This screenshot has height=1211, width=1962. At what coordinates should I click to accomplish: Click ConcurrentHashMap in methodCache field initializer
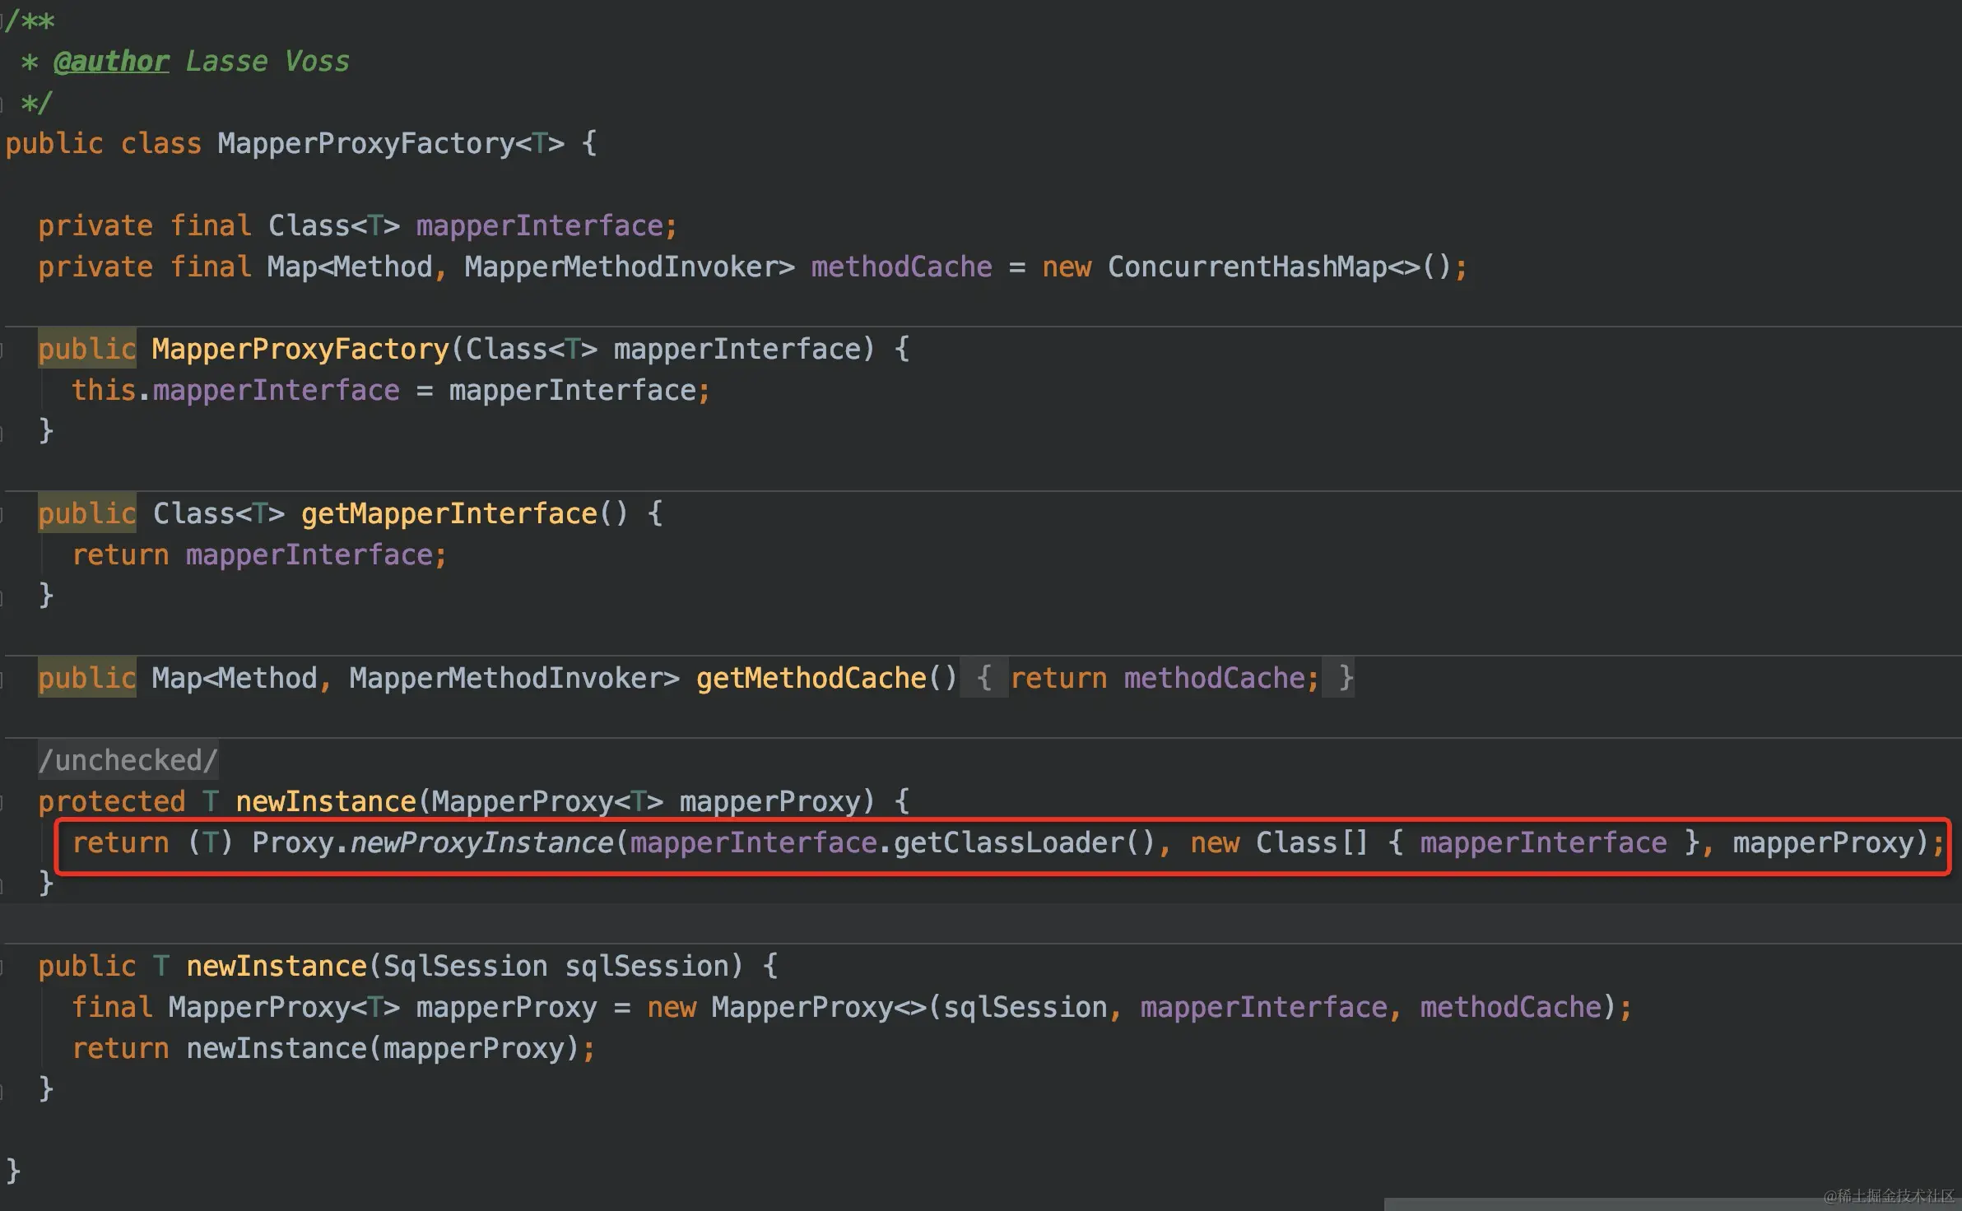click(x=1247, y=267)
